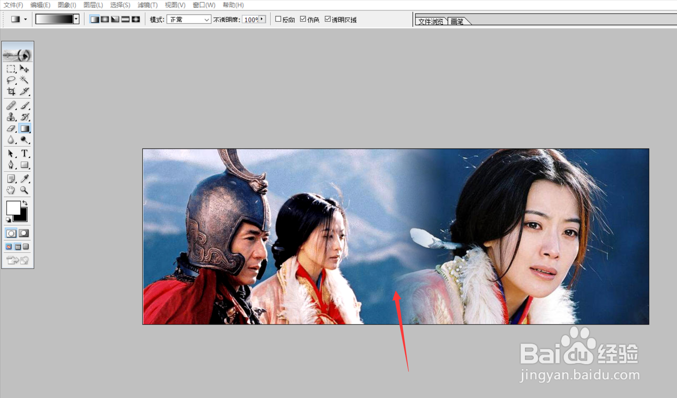Screen dimensions: 677x398
Task: Switch to Standard editing mode
Action: (11, 233)
